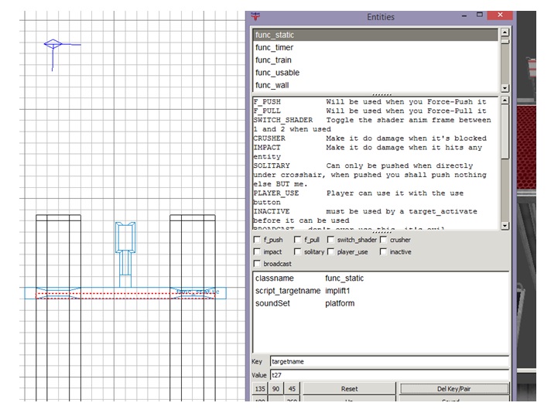
Task: Enable the solitary checkbox
Action: [297, 251]
